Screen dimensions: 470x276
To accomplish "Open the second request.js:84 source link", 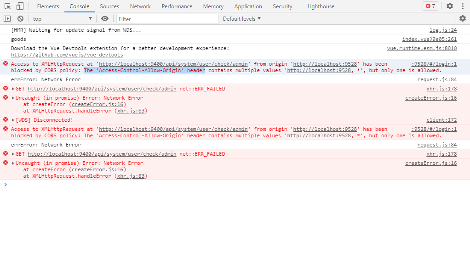I will pos(437,145).
